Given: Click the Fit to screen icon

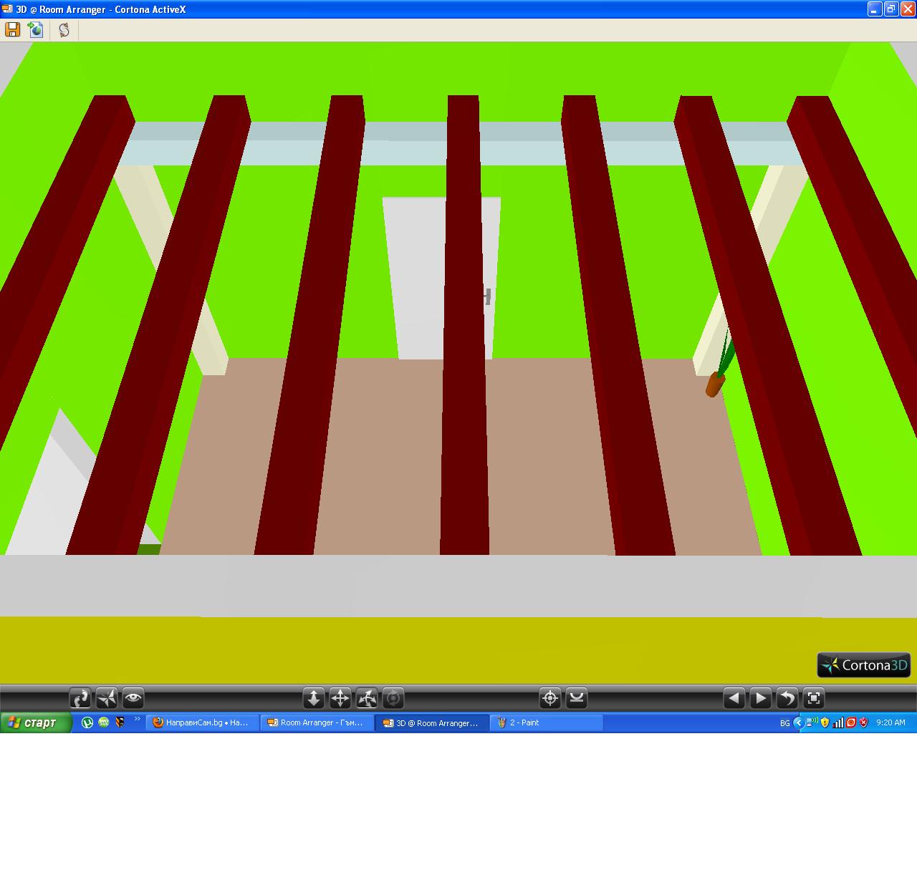Looking at the screenshot, I should 814,697.
